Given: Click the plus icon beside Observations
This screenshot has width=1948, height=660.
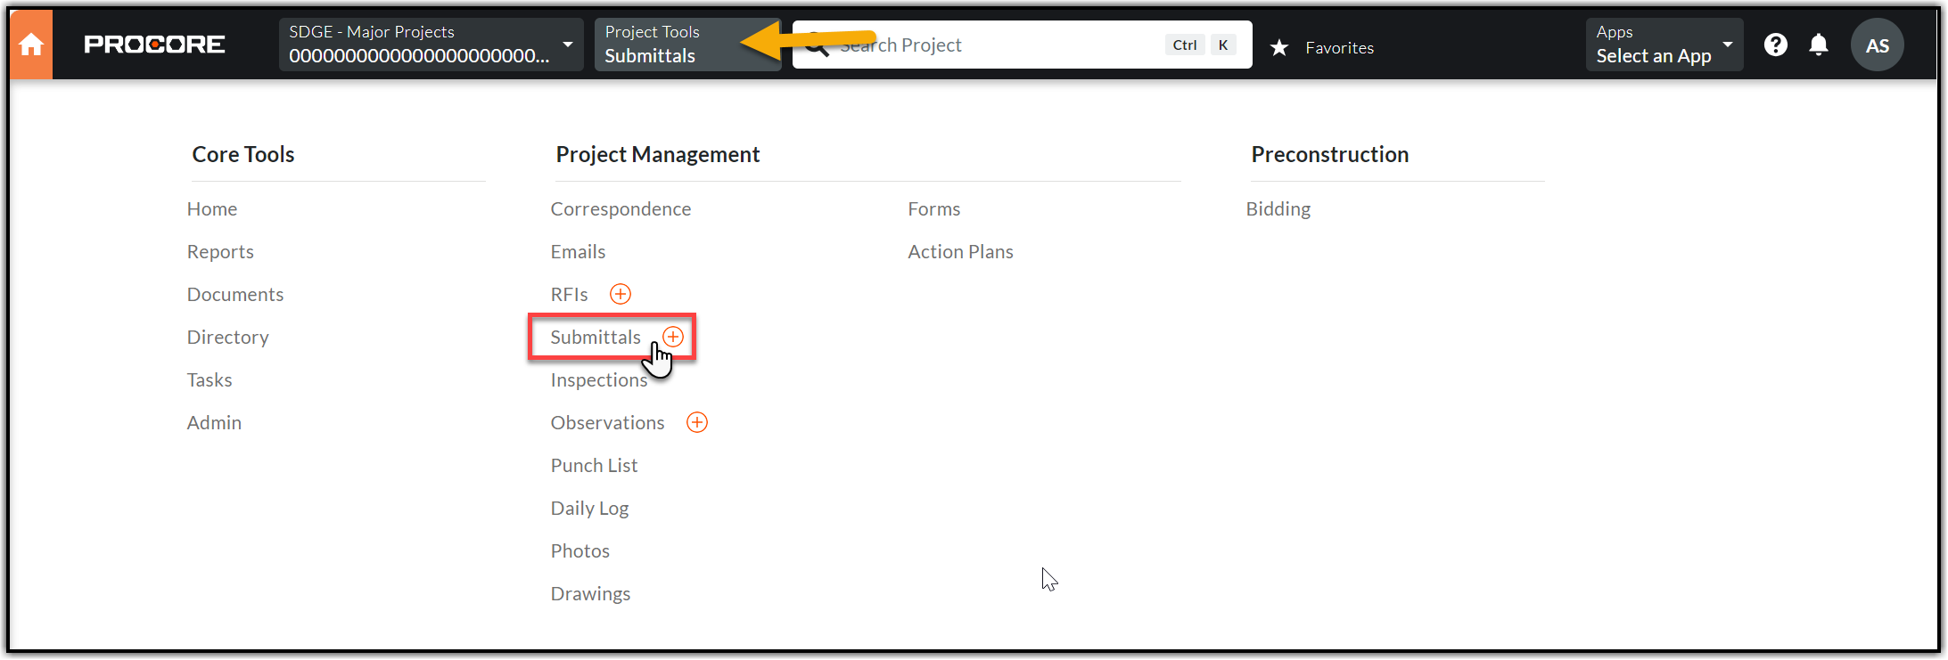Looking at the screenshot, I should pyautogui.click(x=697, y=422).
